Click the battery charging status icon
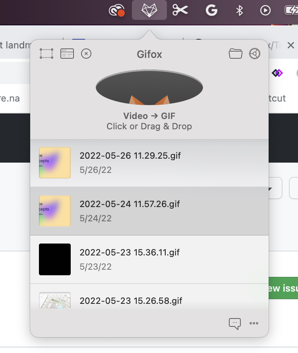298x353 pixels. pyautogui.click(x=291, y=10)
